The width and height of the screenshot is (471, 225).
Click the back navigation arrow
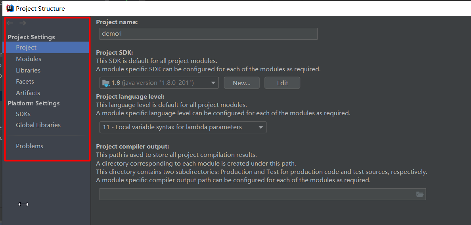[10, 23]
